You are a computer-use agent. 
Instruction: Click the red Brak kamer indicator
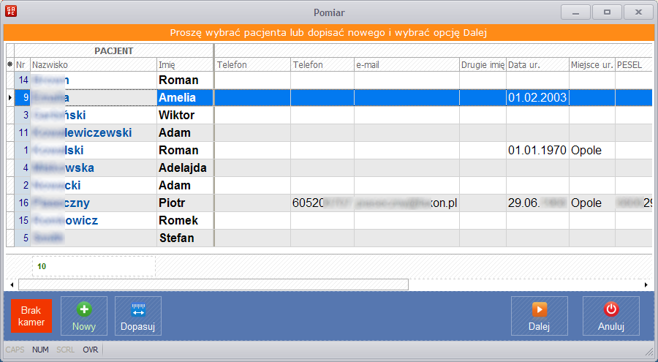click(32, 316)
